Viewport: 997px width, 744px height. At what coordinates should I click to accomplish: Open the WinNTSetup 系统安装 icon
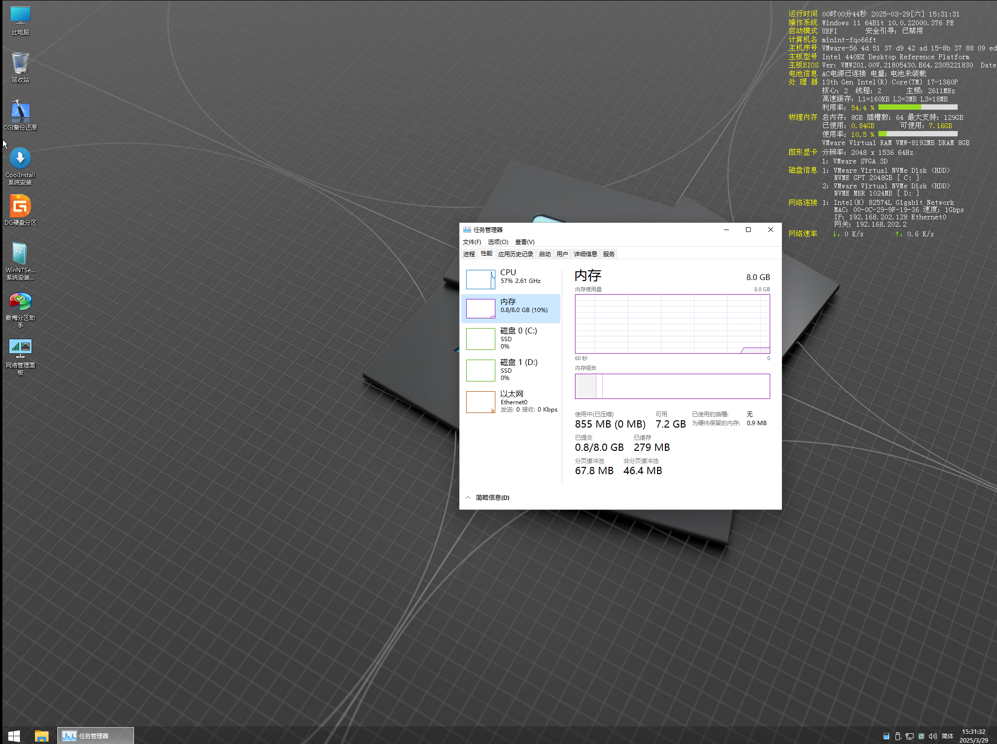(x=20, y=262)
